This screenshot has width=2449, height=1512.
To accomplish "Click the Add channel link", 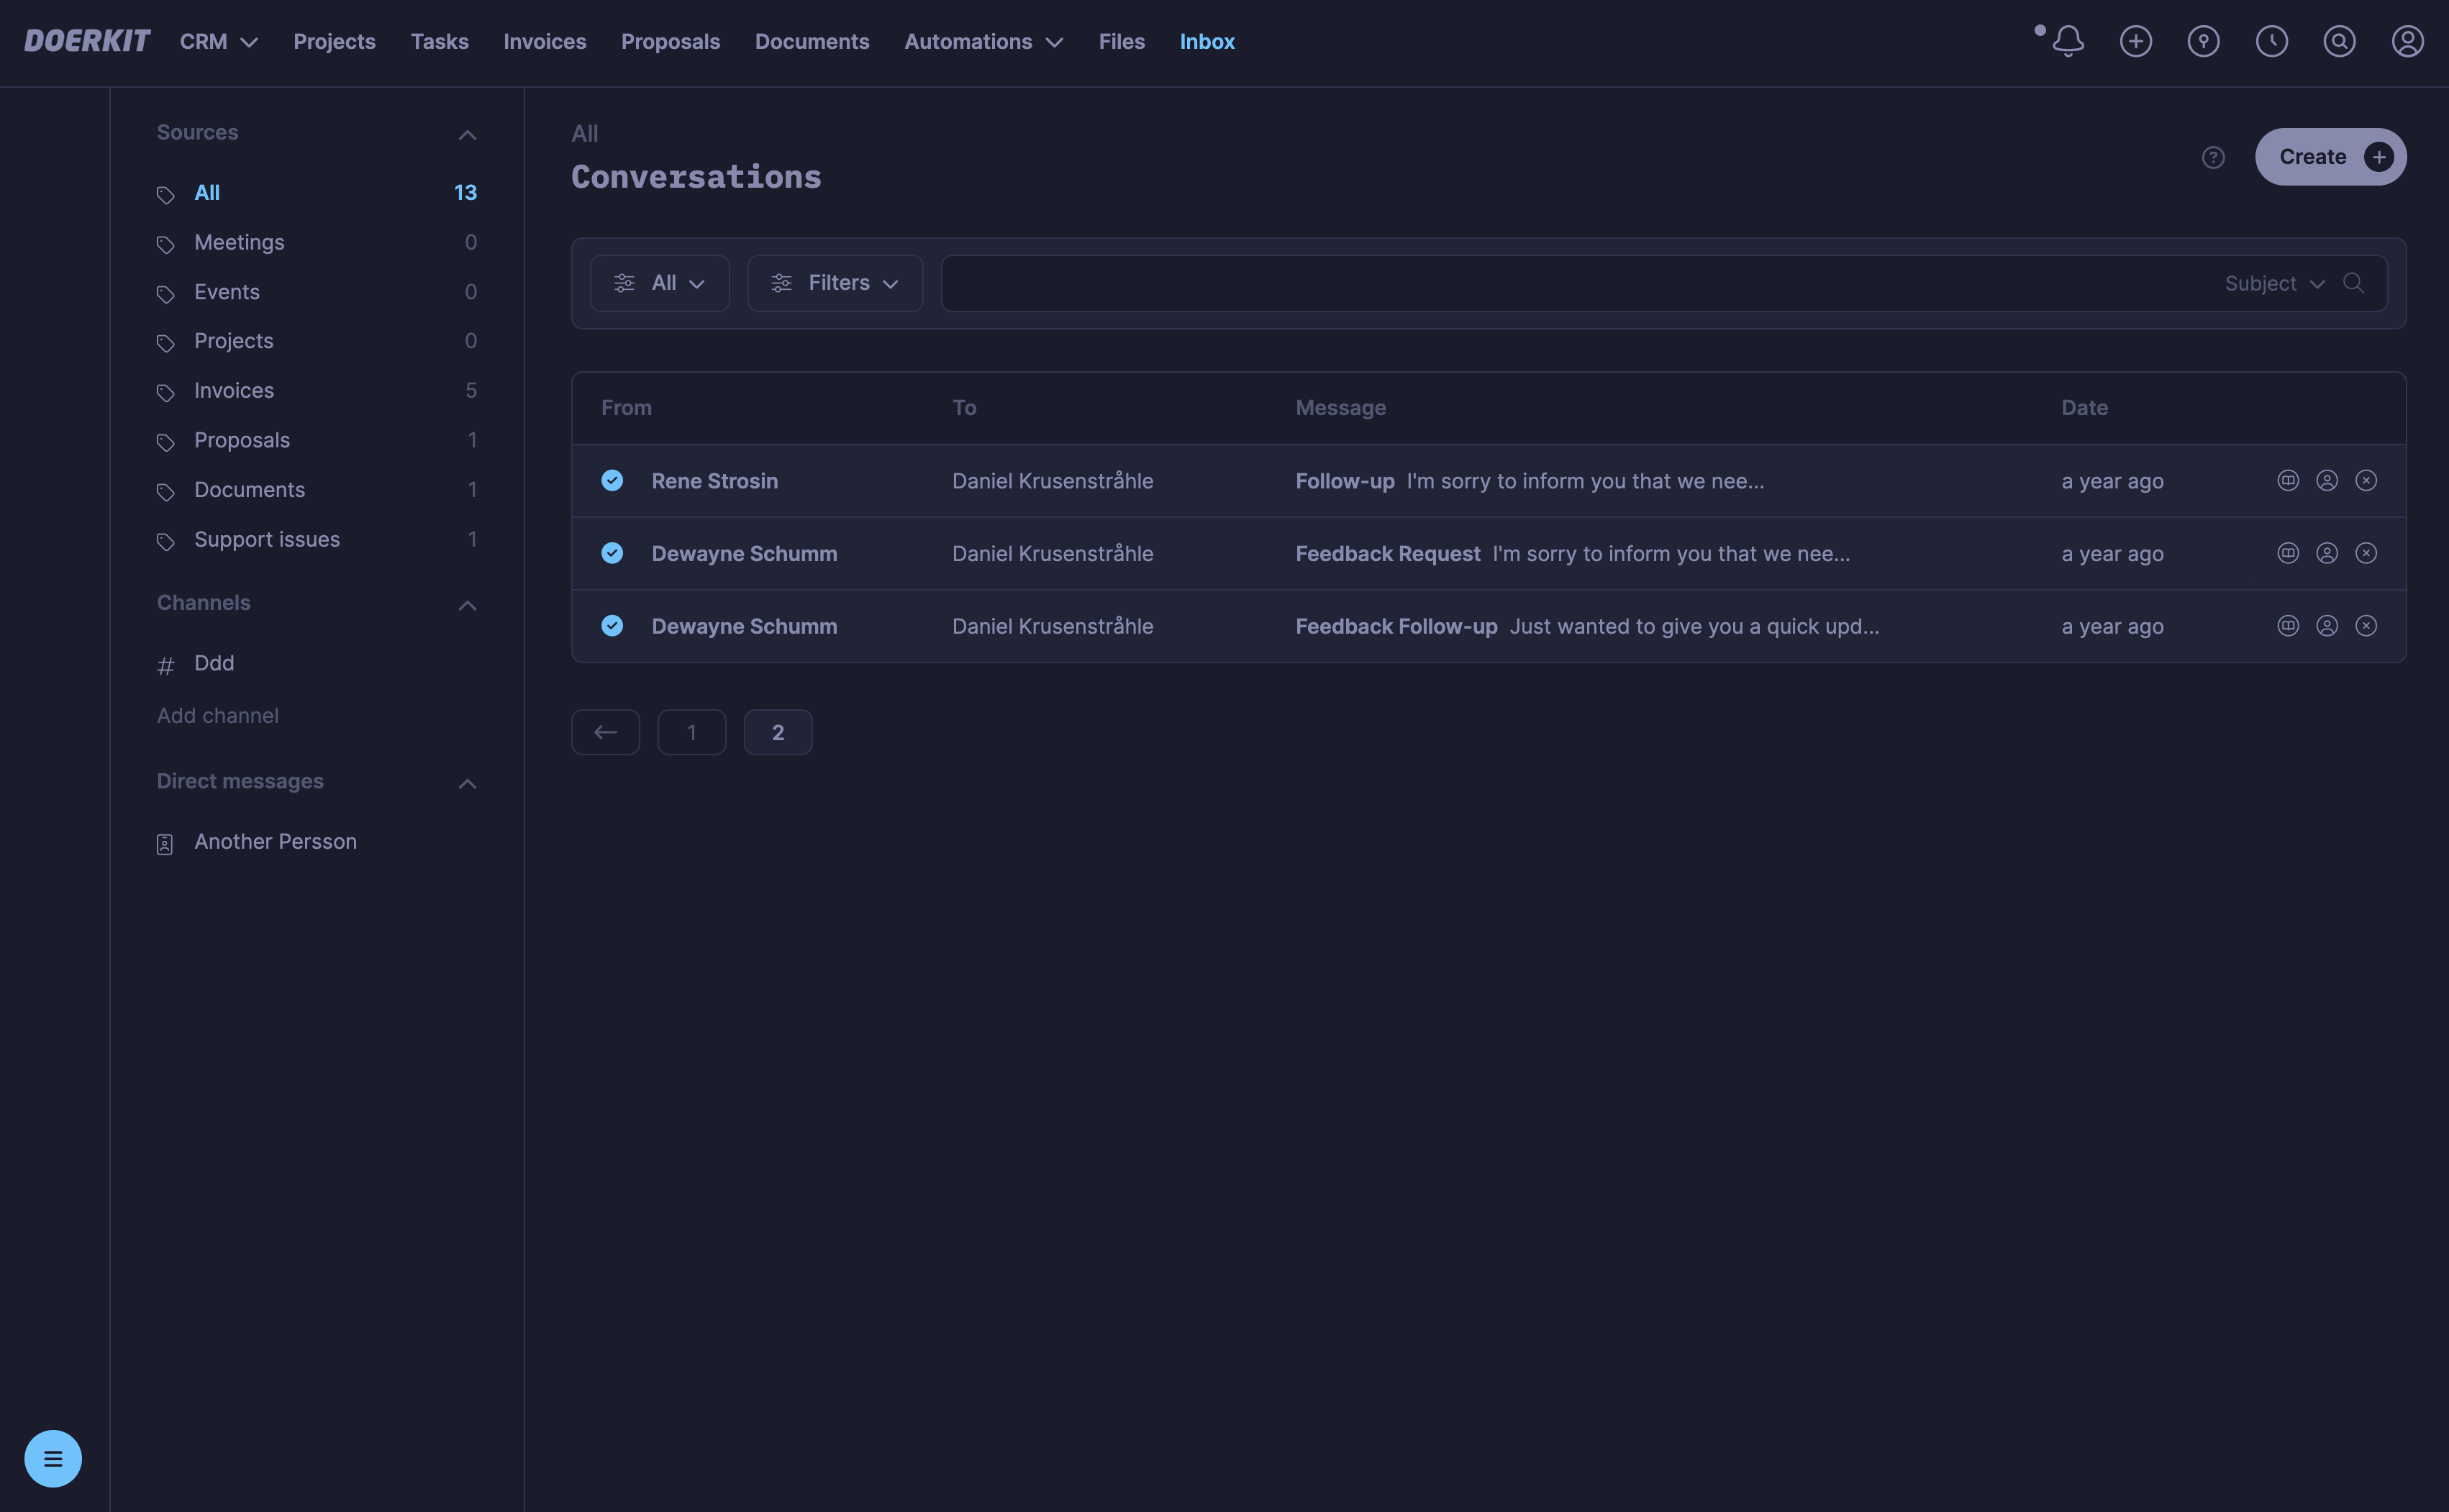I will point(217,715).
